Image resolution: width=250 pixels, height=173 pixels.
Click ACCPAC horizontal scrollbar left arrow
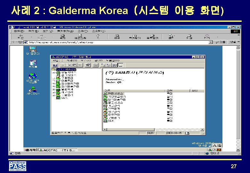105,129
